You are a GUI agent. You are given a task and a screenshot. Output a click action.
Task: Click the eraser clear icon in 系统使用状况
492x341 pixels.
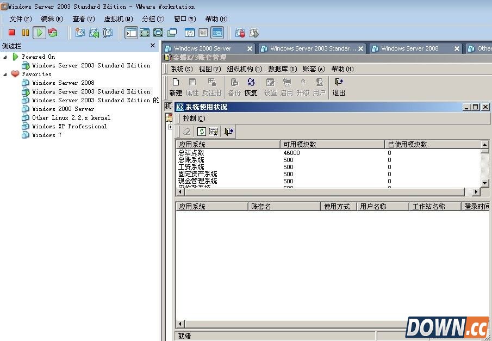[x=187, y=131]
